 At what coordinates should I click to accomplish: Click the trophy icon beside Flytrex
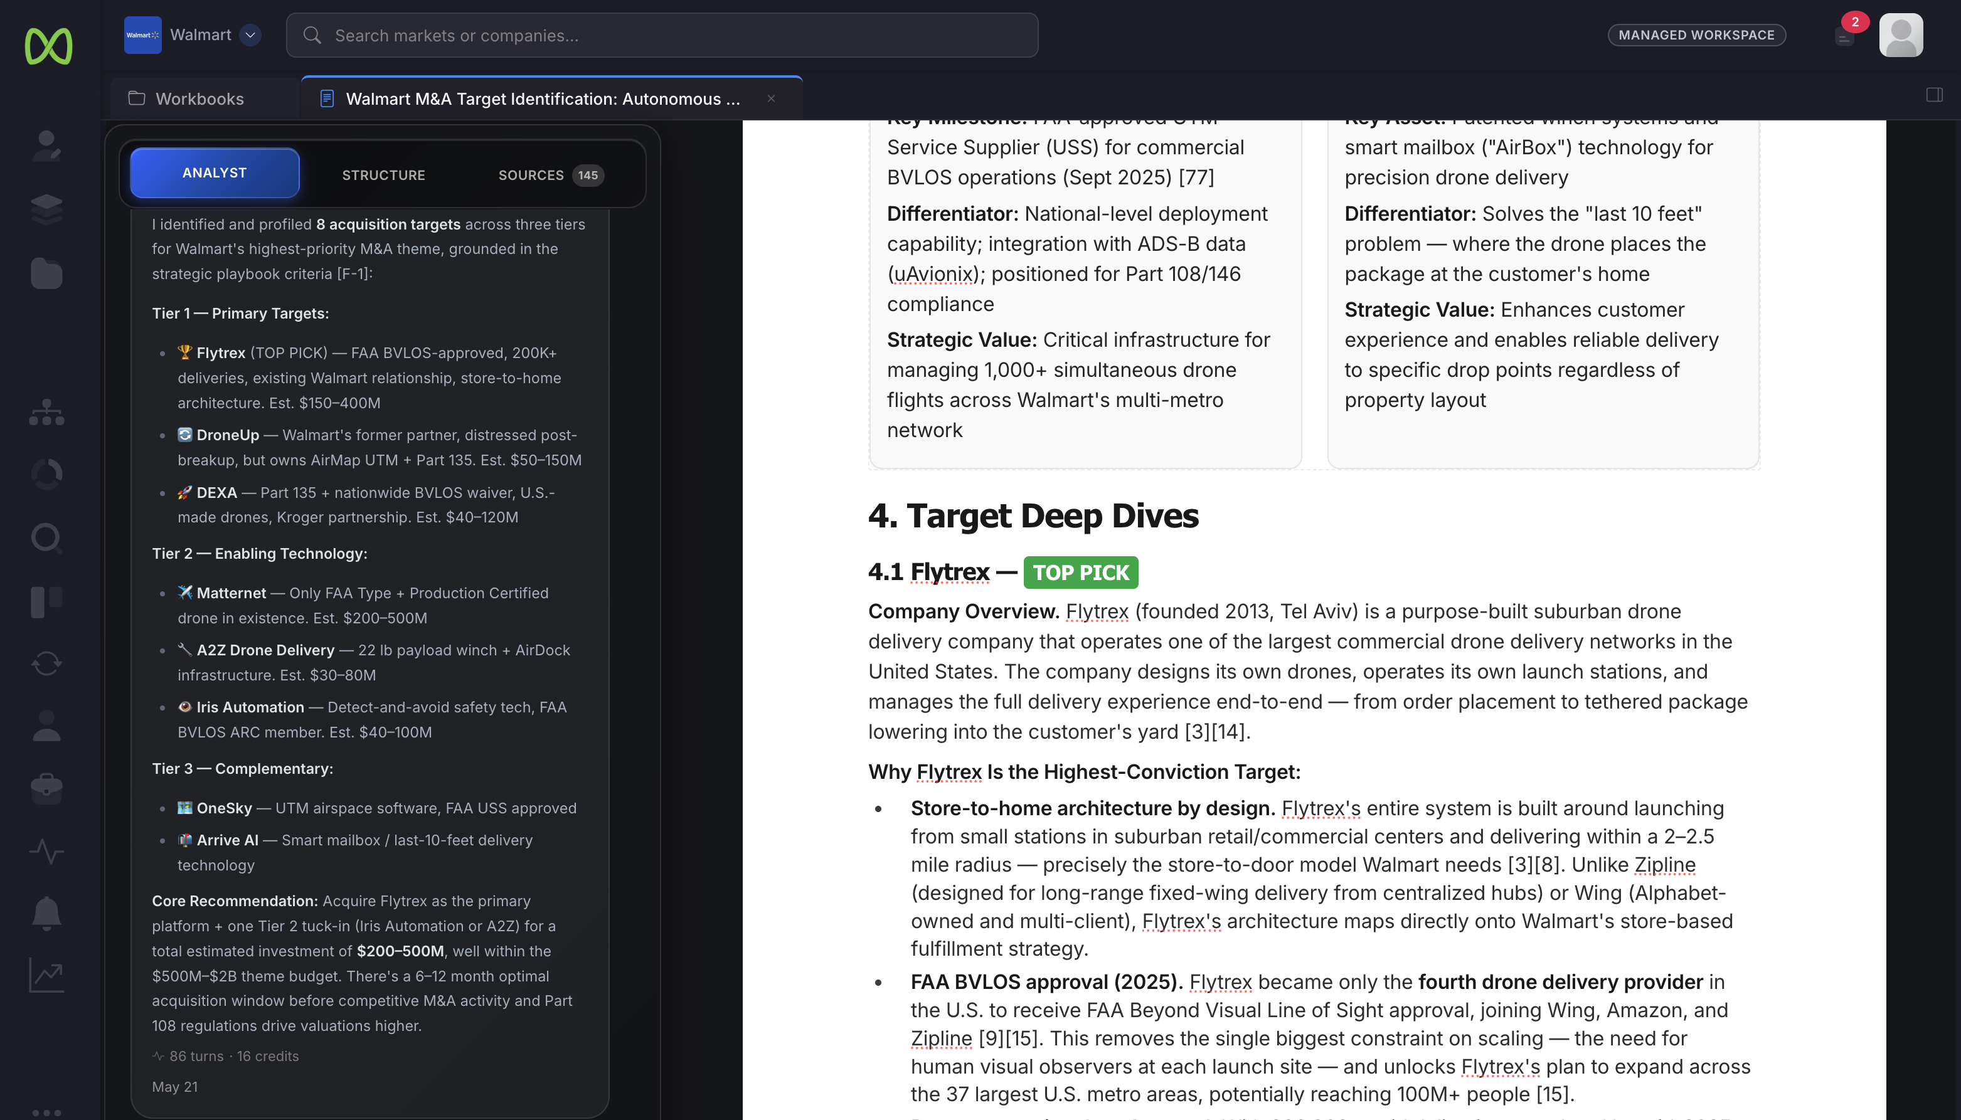click(184, 352)
